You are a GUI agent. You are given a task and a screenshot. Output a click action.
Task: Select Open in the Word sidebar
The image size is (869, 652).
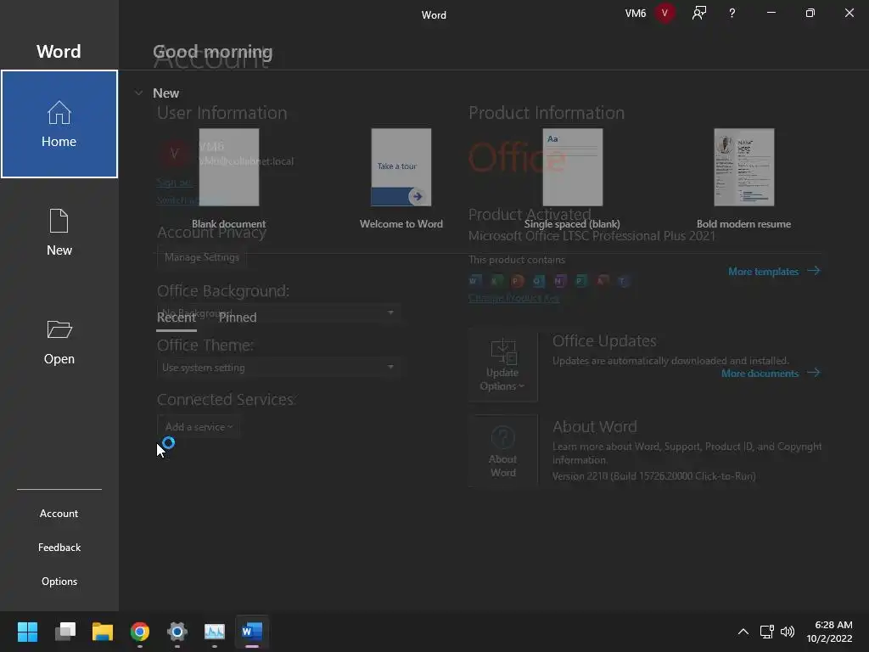tap(59, 341)
